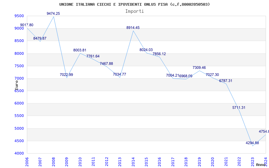Click the x-axis year 2014
Screen dimensions: 269x168
133,162
